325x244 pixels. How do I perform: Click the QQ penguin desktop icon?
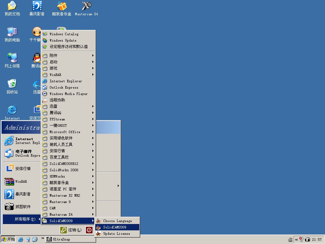click(37, 58)
